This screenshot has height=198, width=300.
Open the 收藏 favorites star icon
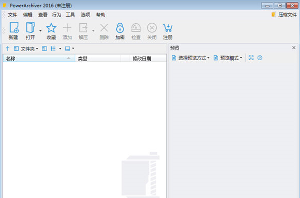click(x=51, y=28)
